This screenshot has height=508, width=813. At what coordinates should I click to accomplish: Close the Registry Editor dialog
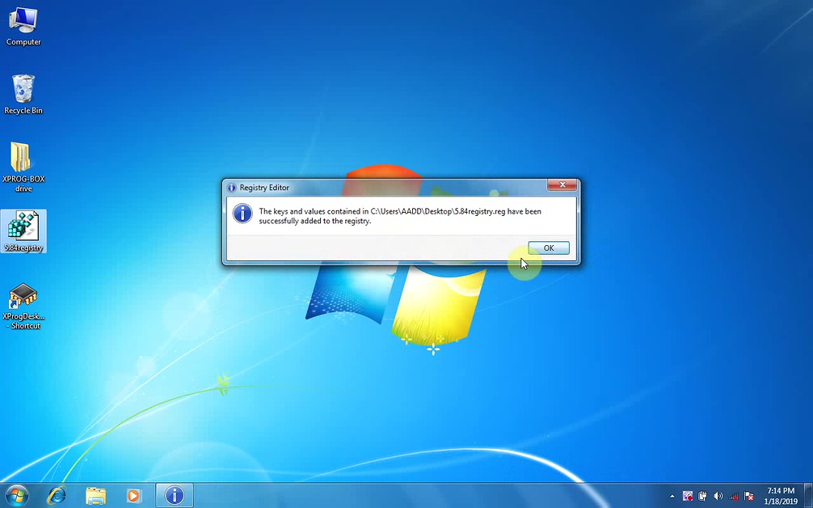[562, 184]
